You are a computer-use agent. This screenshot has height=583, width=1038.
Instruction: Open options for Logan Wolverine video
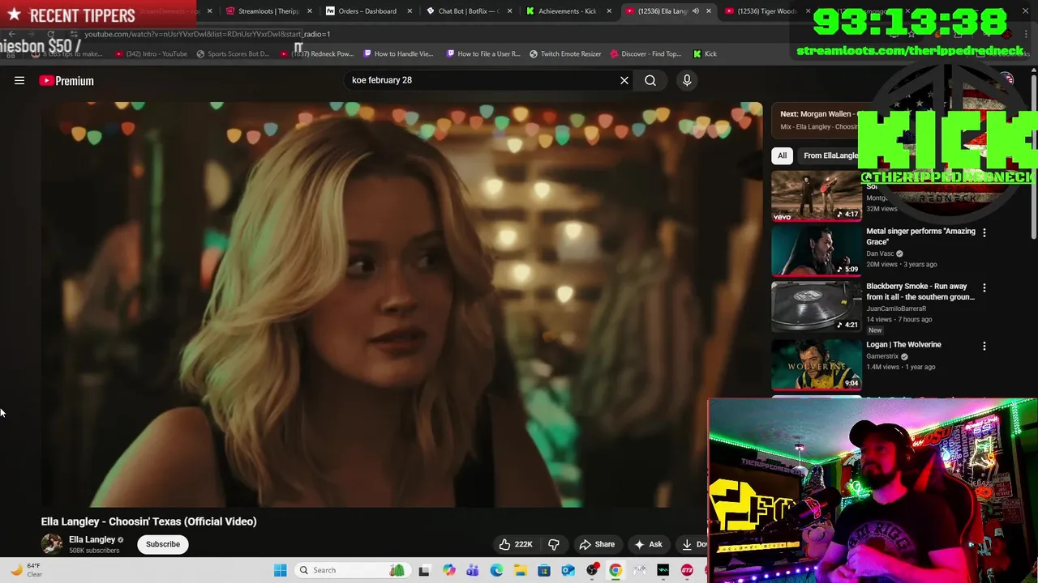[984, 346]
